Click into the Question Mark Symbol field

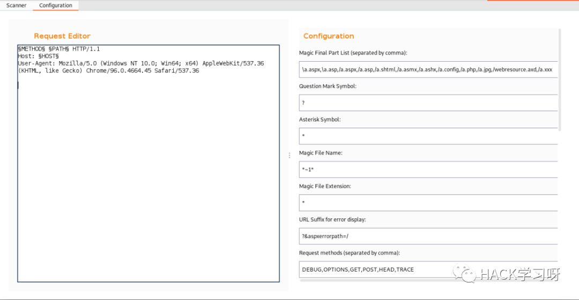point(428,103)
